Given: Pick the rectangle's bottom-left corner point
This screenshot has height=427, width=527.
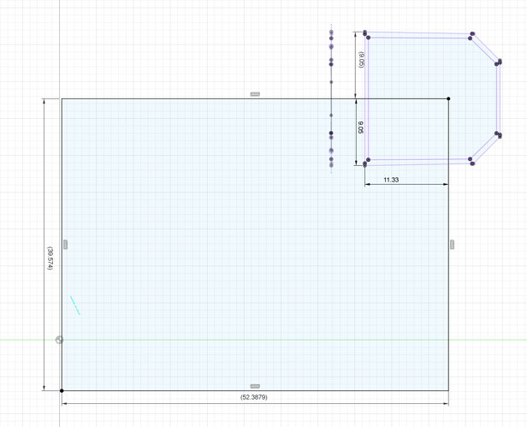Looking at the screenshot, I should tap(62, 391).
